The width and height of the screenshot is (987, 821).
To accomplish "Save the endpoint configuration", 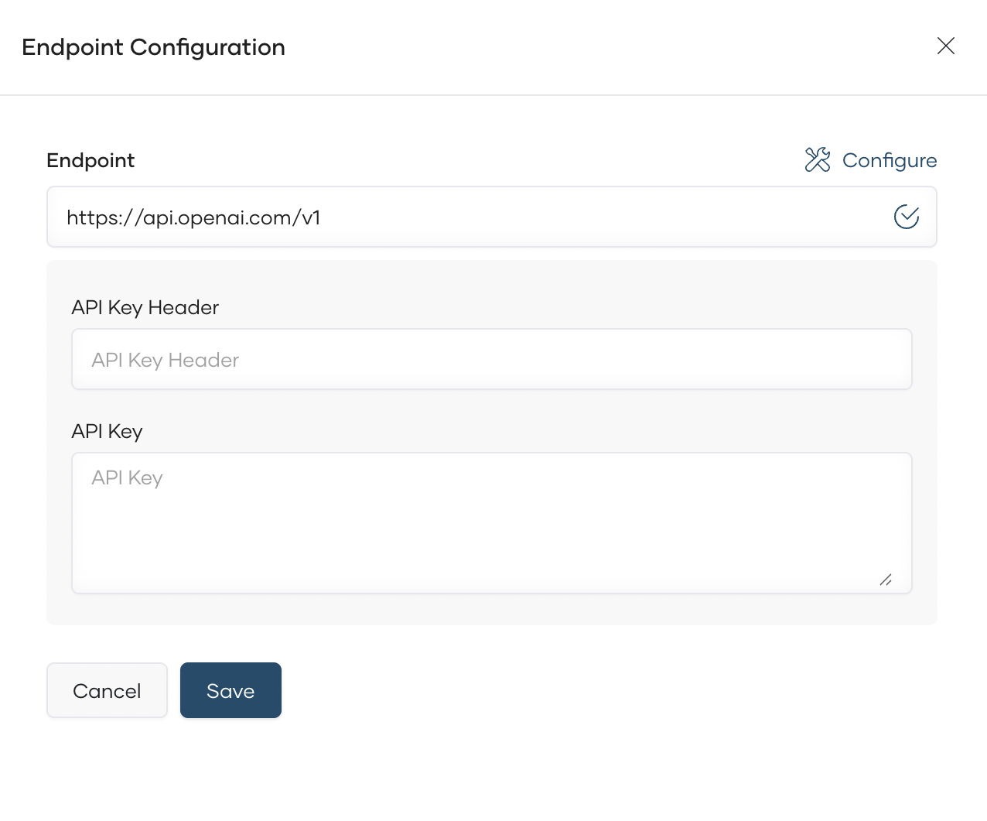I will (x=231, y=689).
